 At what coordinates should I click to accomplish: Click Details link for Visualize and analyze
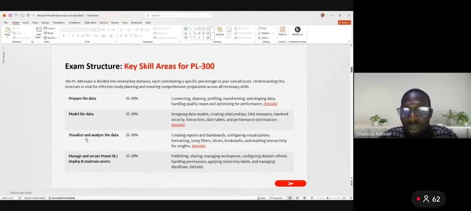pyautogui.click(x=199, y=146)
